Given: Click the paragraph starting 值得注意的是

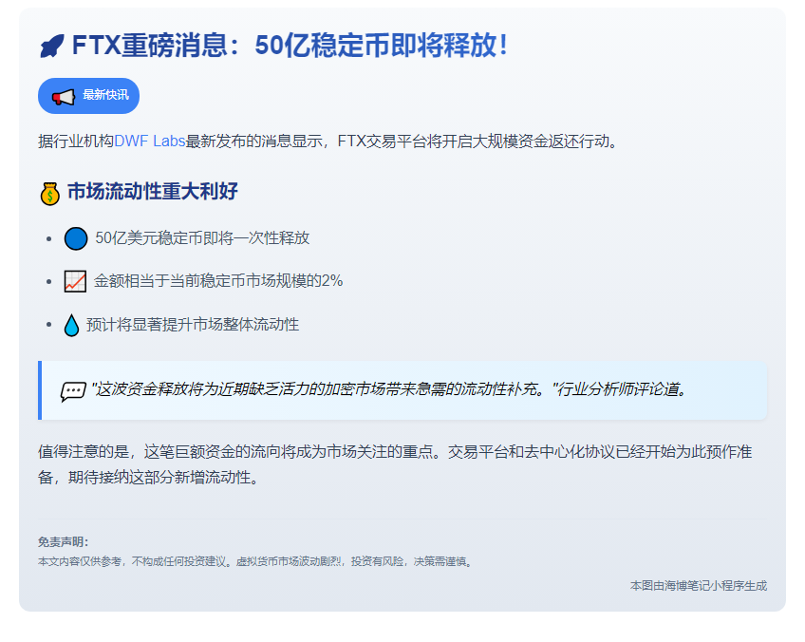Looking at the screenshot, I should pos(395,464).
